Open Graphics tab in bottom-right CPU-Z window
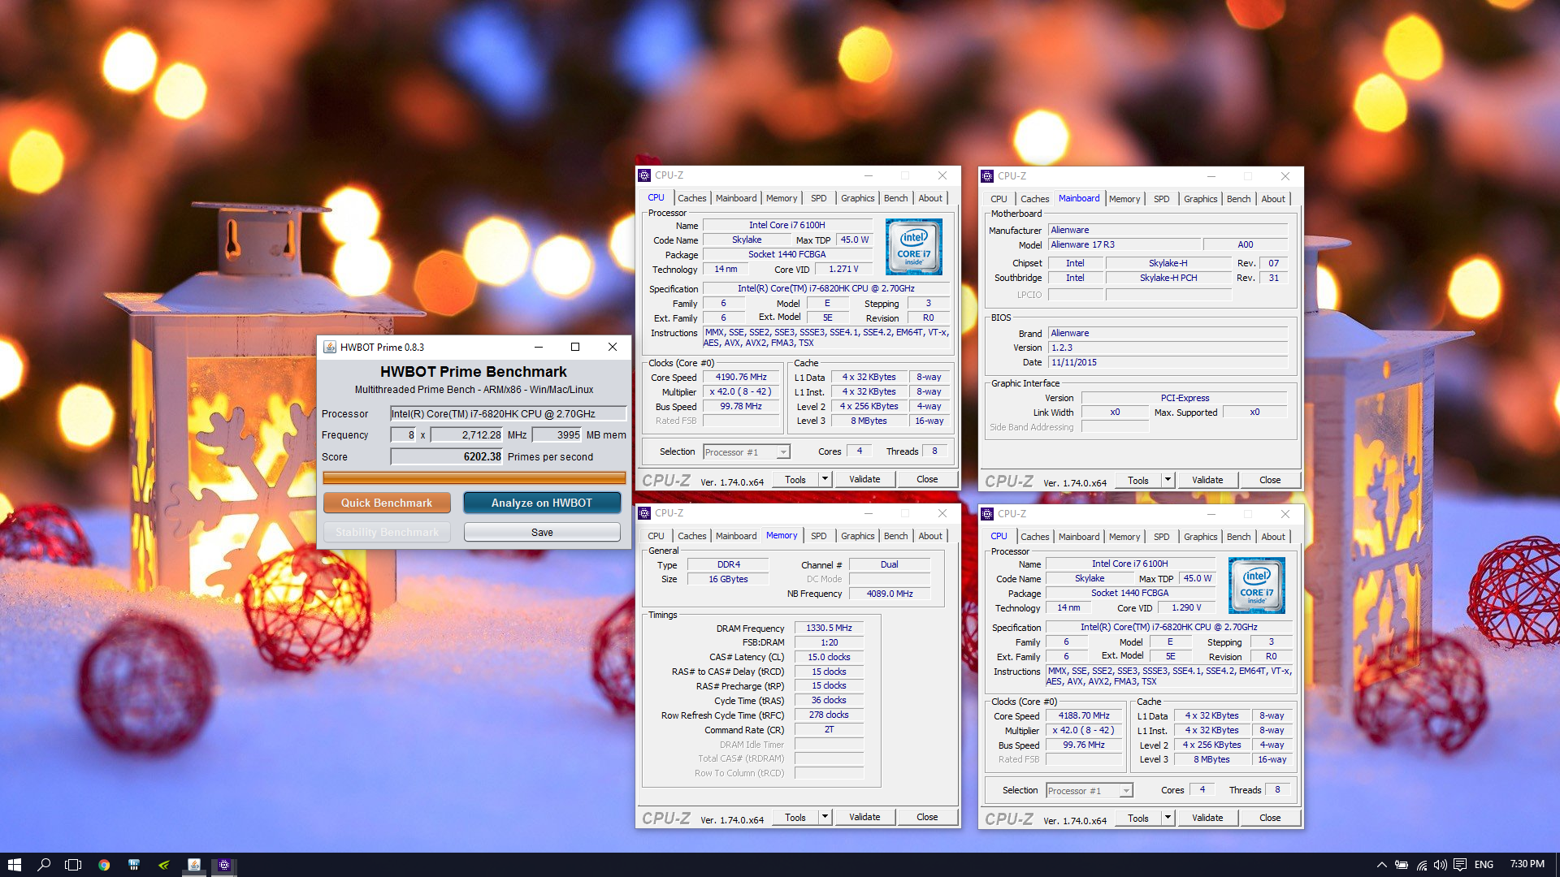Screen dimensions: 1560x877 (x=1200, y=537)
